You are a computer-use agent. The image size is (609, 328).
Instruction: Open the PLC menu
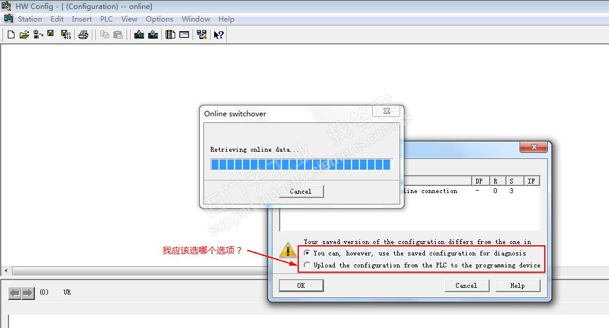[x=106, y=19]
